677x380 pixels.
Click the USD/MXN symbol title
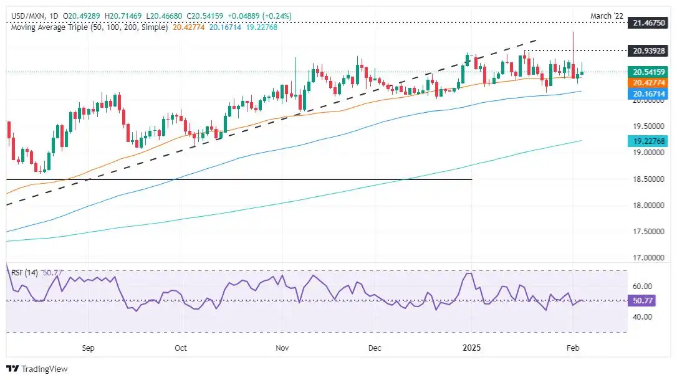pos(29,16)
